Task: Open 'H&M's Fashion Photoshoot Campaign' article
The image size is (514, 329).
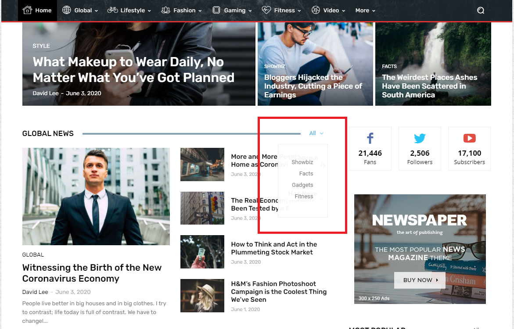Action: point(279,291)
